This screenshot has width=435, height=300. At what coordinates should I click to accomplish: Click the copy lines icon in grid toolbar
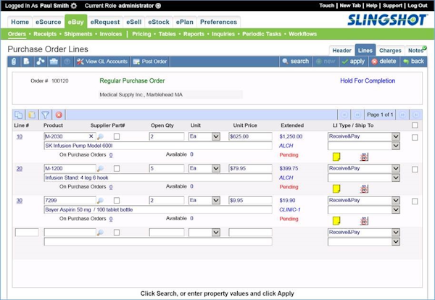tap(19, 114)
